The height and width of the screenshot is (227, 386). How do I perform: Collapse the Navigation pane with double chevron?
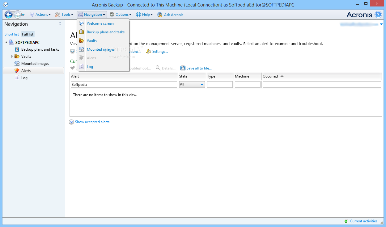[x=60, y=24]
